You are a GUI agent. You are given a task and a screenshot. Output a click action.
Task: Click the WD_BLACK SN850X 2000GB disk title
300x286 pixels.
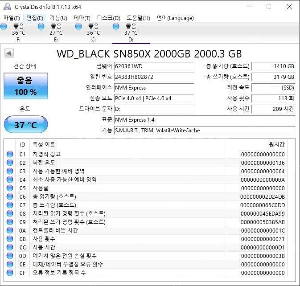click(149, 54)
